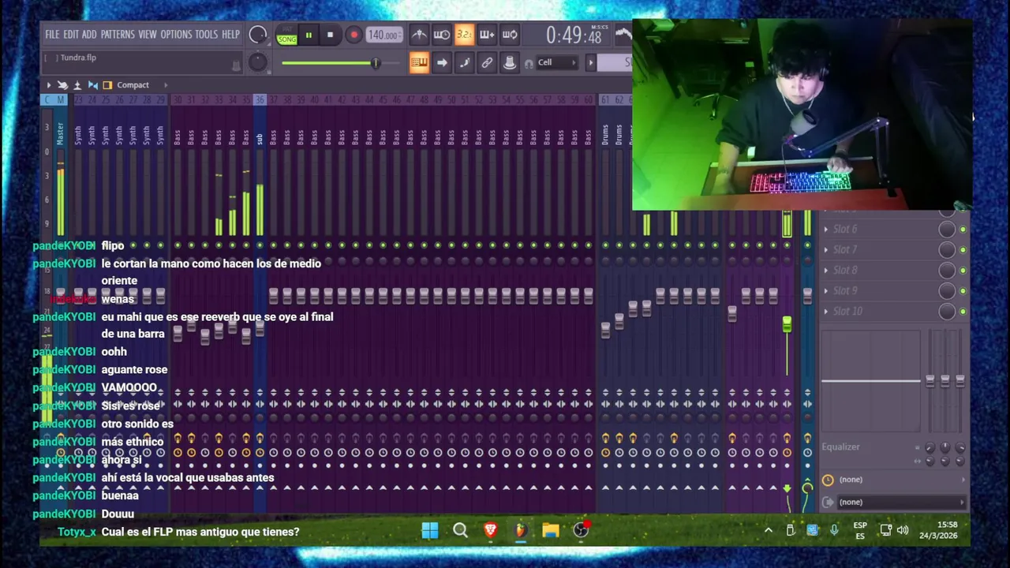Open the TOOLS menu
The image size is (1010, 568).
[206, 35]
